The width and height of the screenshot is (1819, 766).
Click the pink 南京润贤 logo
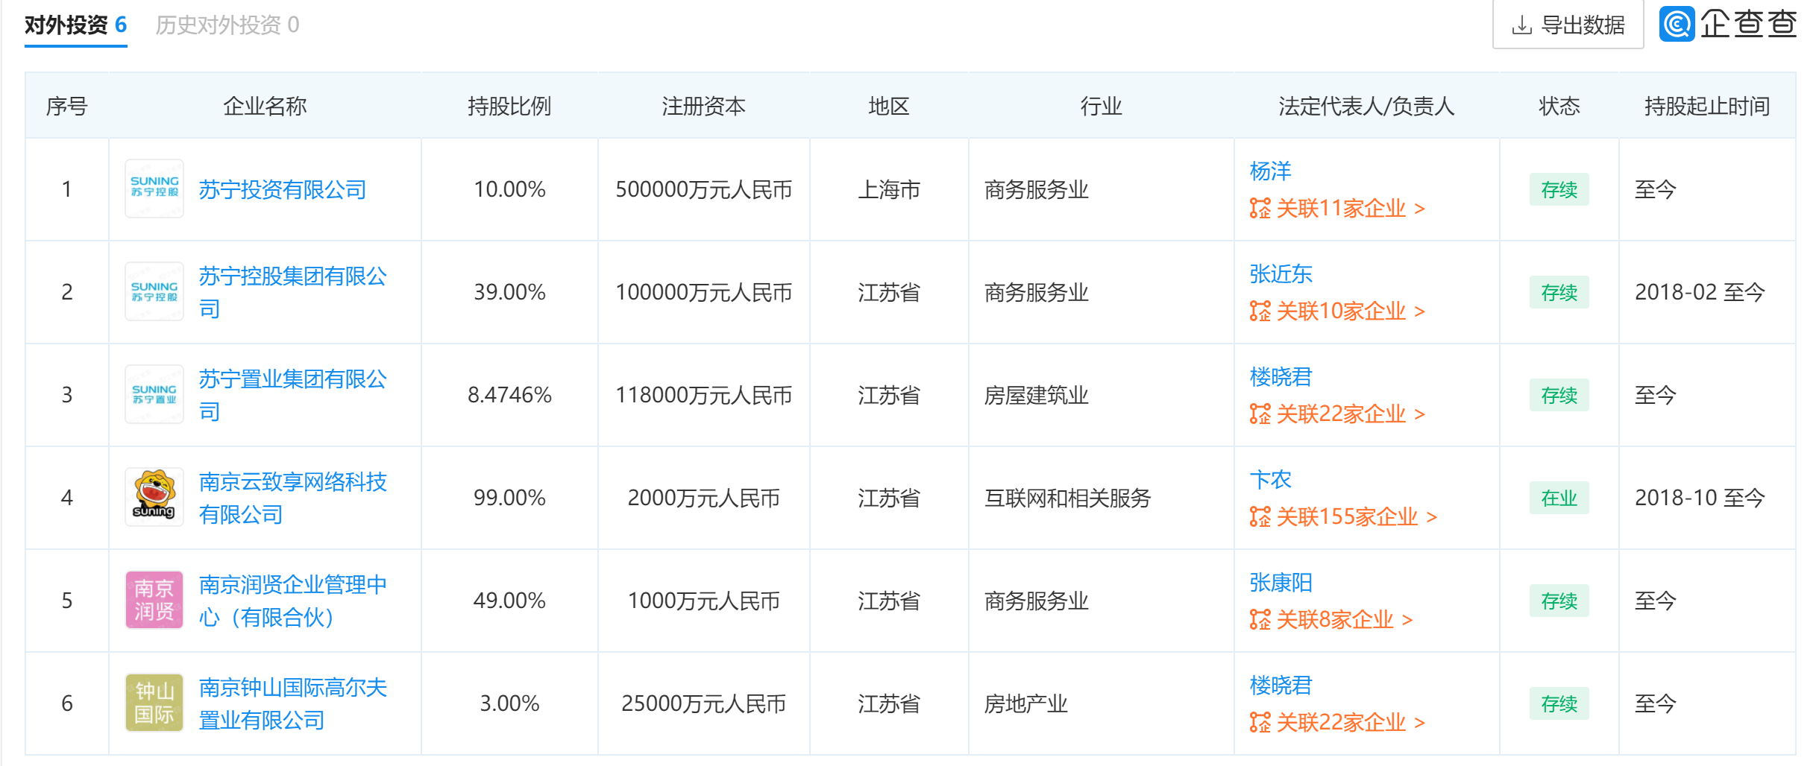tap(154, 600)
